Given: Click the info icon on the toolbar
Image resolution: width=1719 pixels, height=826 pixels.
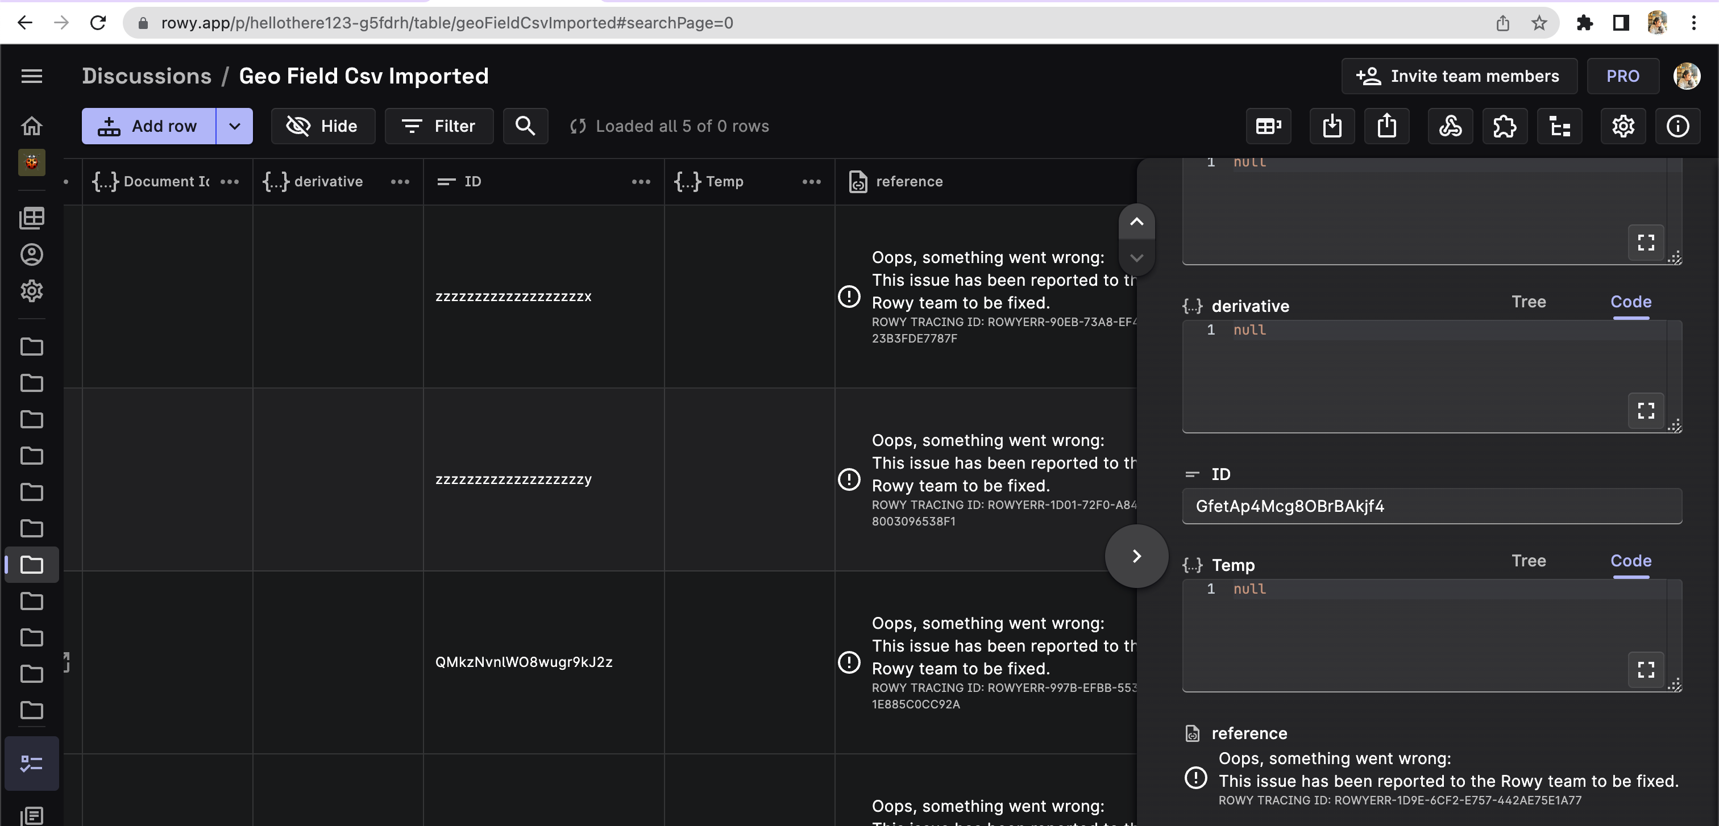Looking at the screenshot, I should tap(1678, 126).
